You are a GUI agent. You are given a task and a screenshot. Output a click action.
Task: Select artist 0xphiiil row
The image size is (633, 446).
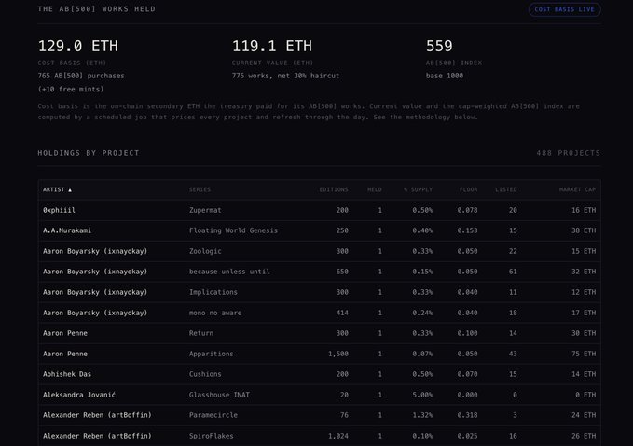pos(320,210)
